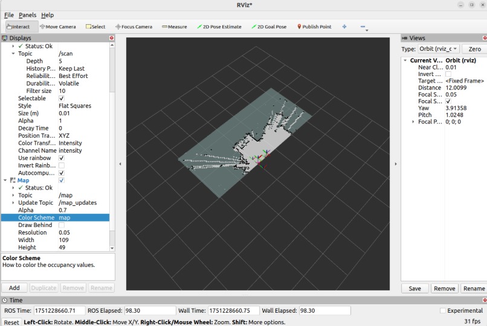487x326 pixels.
Task: Close the Views panel
Action: click(x=485, y=38)
